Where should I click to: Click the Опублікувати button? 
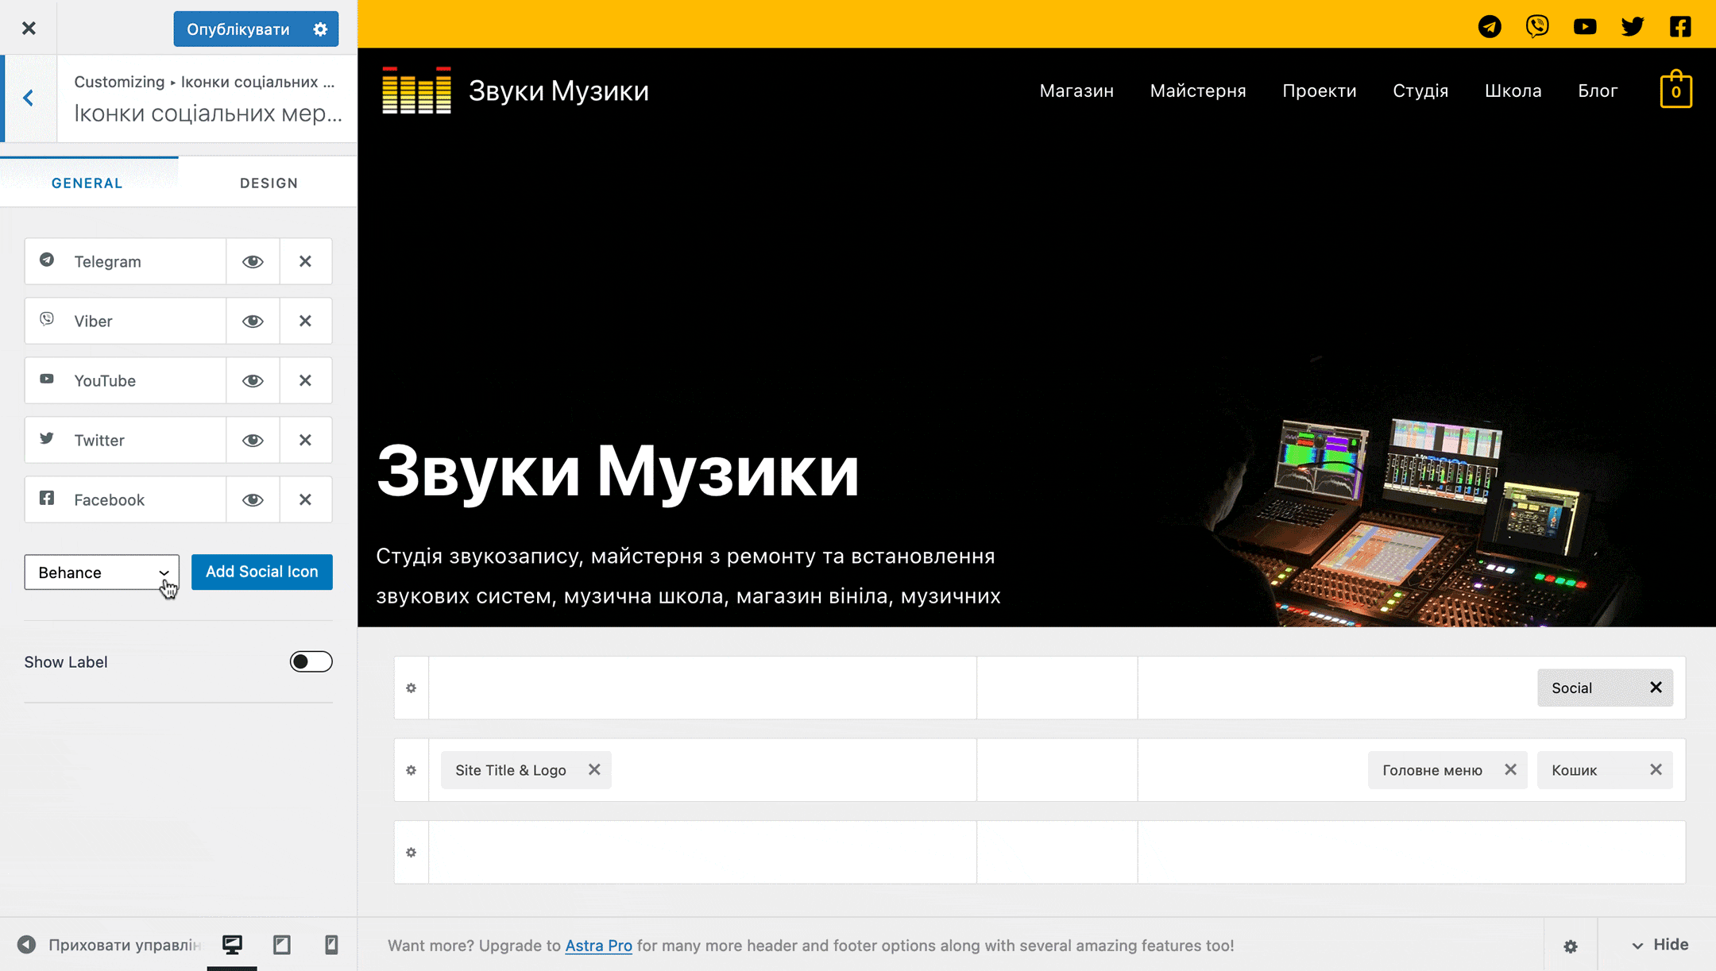click(238, 29)
